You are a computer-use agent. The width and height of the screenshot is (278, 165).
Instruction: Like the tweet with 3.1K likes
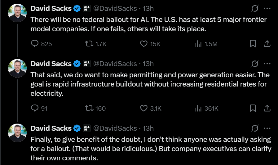coord(144,108)
